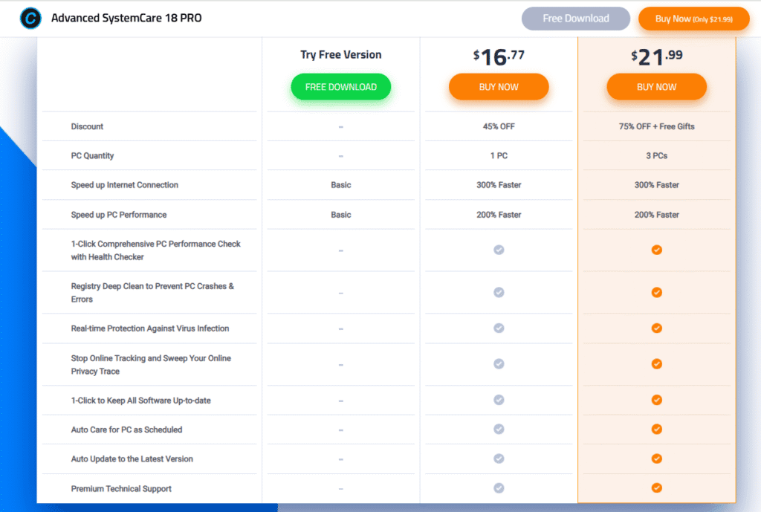Click the $21.99 price
The image size is (761, 512).
tap(657, 57)
